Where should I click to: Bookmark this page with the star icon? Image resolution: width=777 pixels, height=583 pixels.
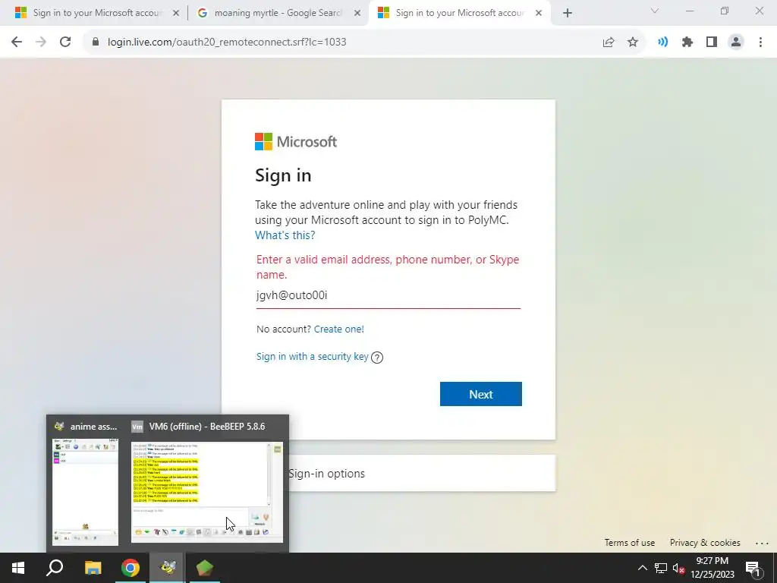point(633,43)
